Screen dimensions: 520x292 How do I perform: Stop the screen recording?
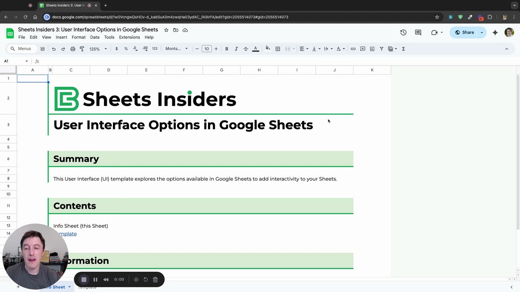pos(84,279)
